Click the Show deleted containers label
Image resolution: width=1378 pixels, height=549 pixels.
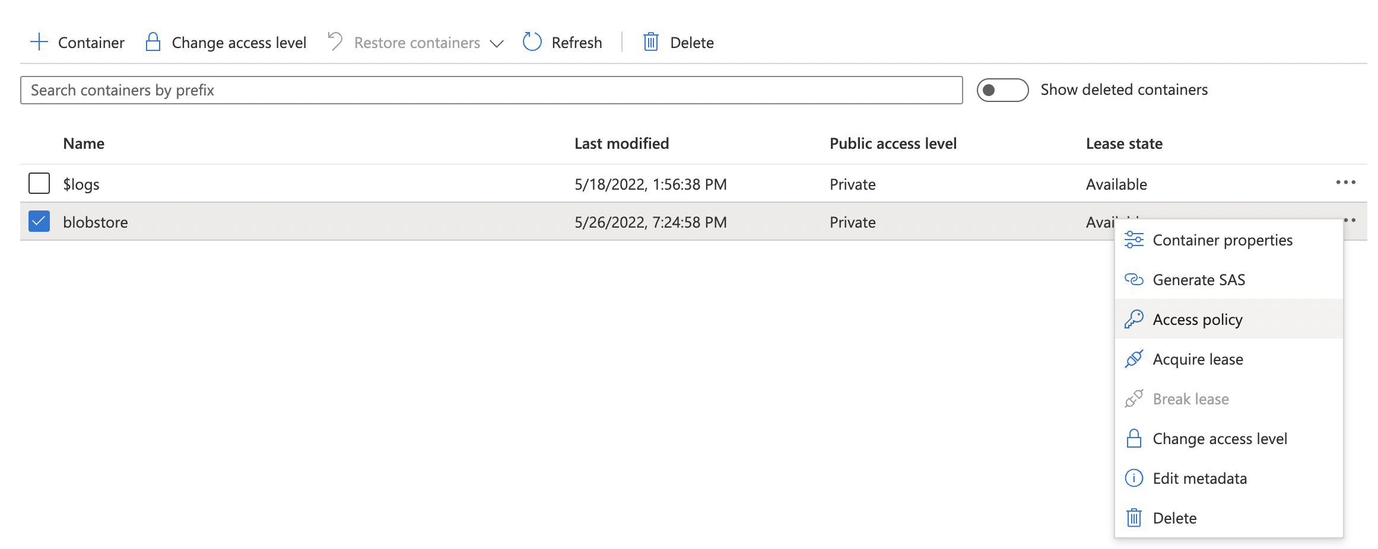[x=1124, y=90]
